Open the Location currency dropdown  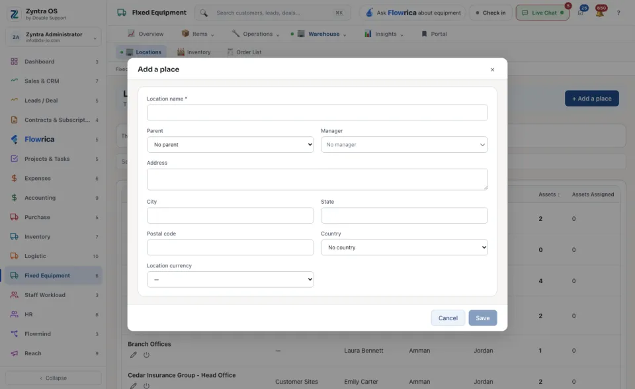(230, 279)
